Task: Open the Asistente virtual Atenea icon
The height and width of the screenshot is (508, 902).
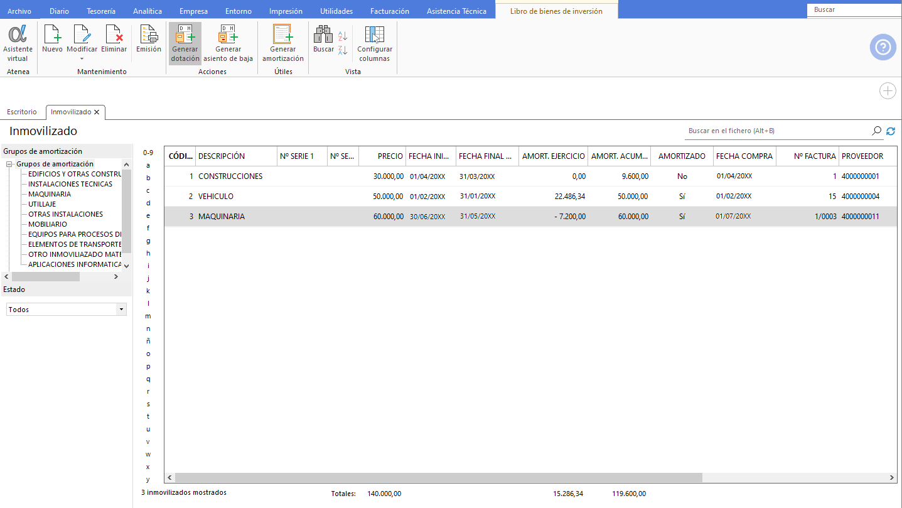Action: click(18, 35)
